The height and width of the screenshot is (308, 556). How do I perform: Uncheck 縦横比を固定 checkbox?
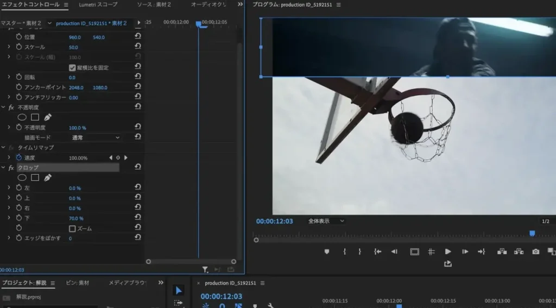tap(72, 67)
